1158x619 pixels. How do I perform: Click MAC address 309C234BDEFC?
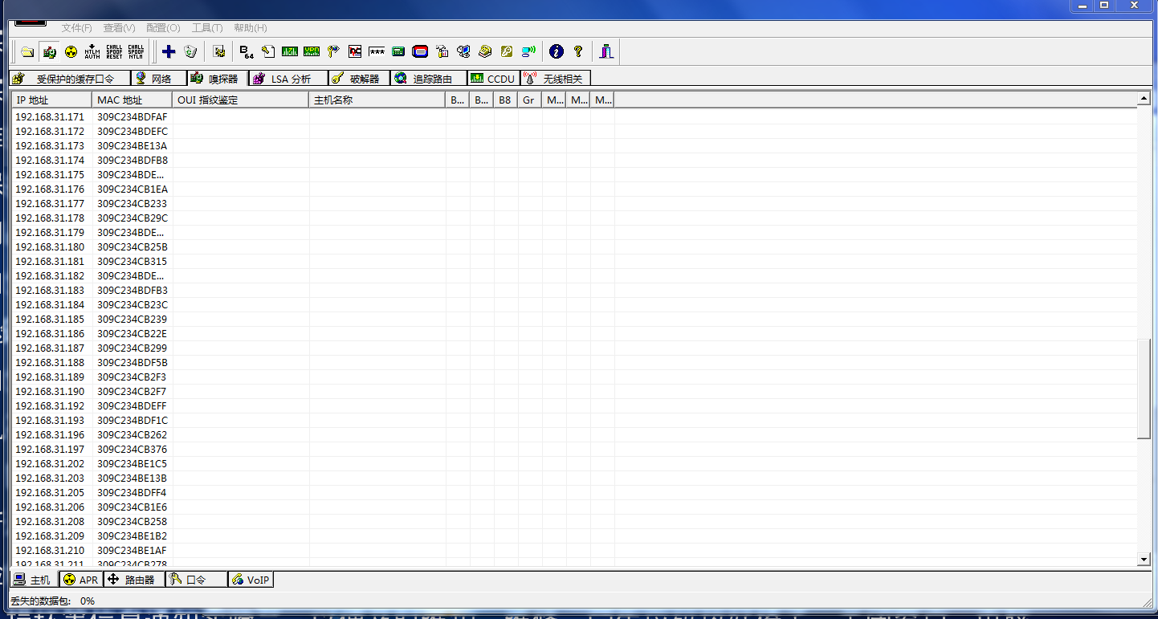coord(133,132)
